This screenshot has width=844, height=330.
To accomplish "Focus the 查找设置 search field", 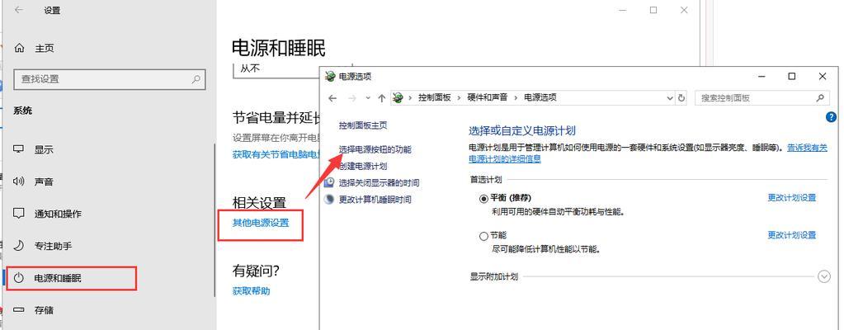I will [109, 79].
